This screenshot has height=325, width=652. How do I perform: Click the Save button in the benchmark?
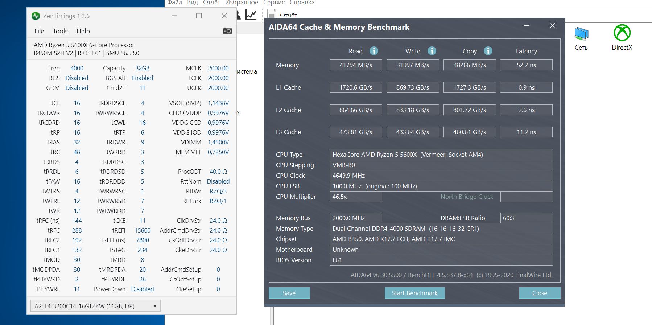point(289,293)
